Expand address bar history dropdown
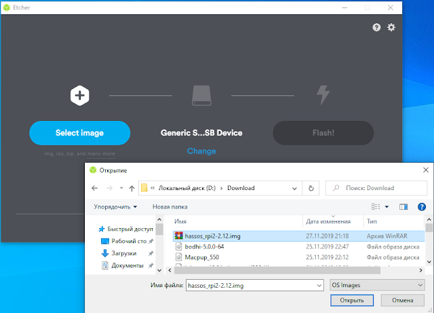Image resolution: width=434 pixels, height=313 pixels. point(294,189)
